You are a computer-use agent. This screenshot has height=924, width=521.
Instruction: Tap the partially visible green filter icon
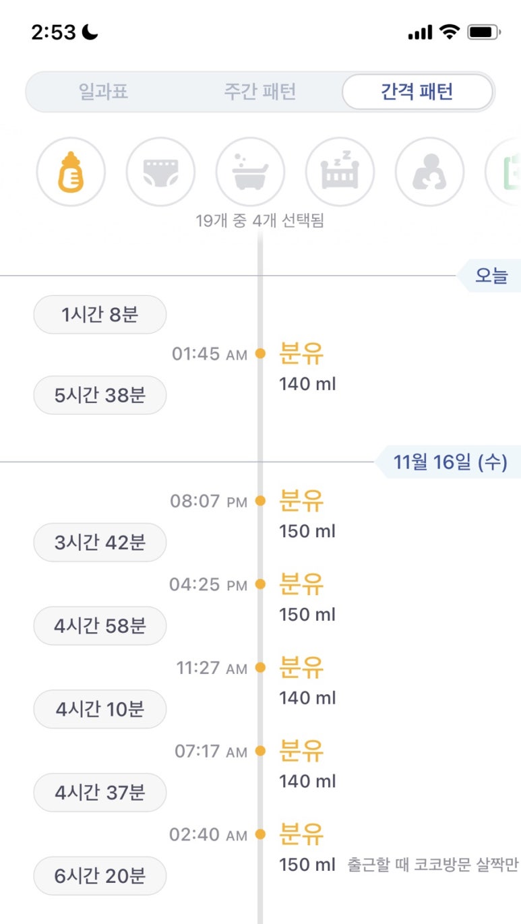(x=507, y=171)
